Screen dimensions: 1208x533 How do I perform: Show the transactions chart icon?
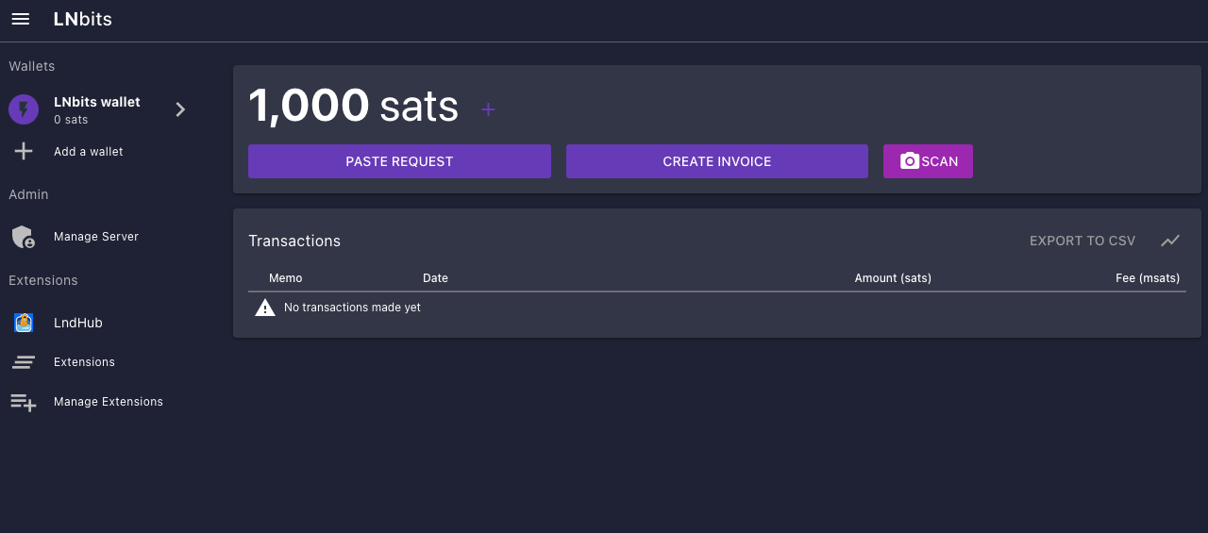(1170, 241)
